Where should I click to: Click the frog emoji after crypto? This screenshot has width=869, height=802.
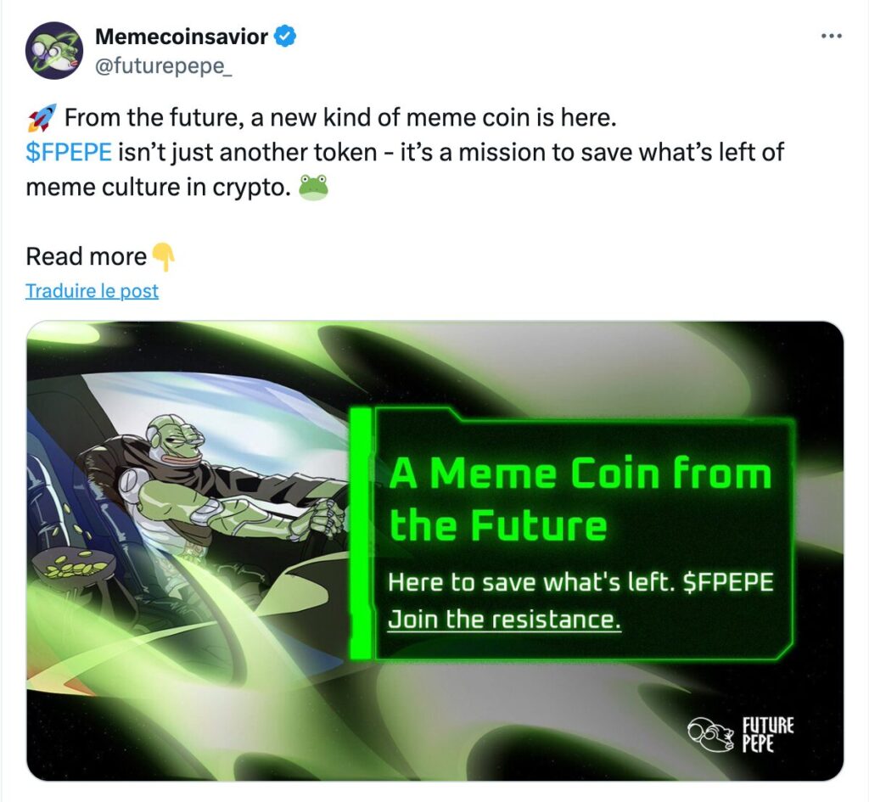tap(313, 188)
